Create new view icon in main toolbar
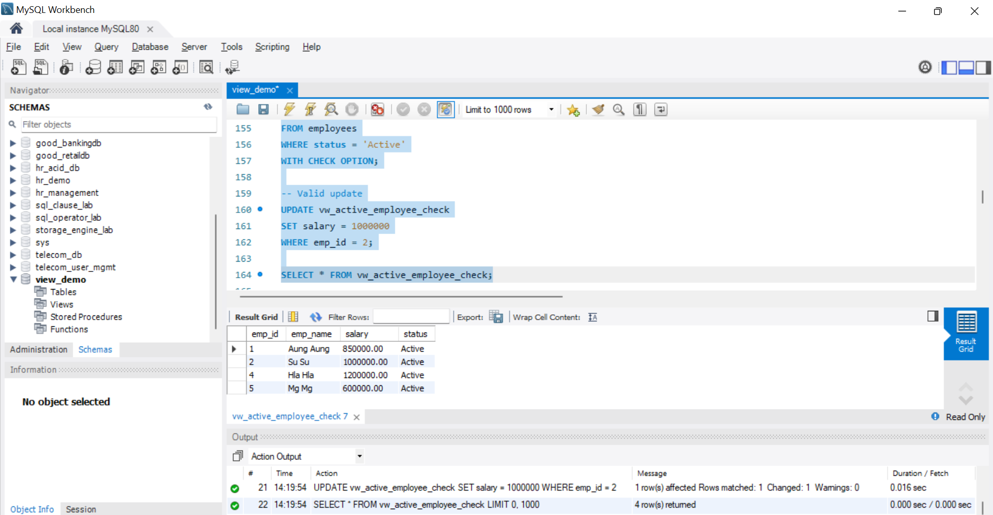Viewport: 993px width, 515px height. pyautogui.click(x=137, y=67)
